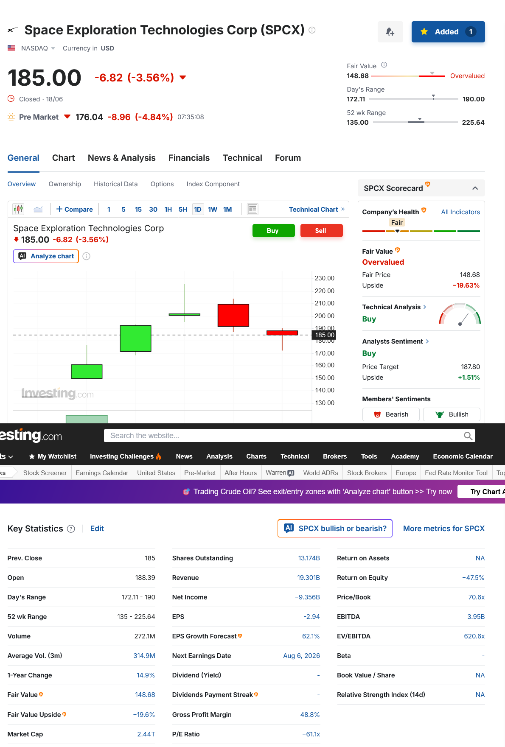Open the Economic Calendar menu
The image size is (505, 747).
463,456
